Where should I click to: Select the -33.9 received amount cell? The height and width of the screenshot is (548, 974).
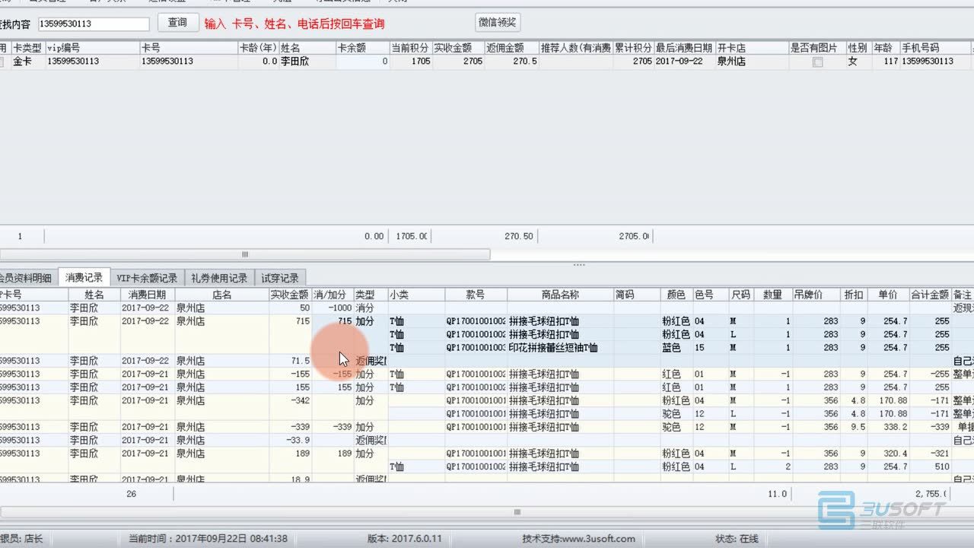[x=290, y=440]
